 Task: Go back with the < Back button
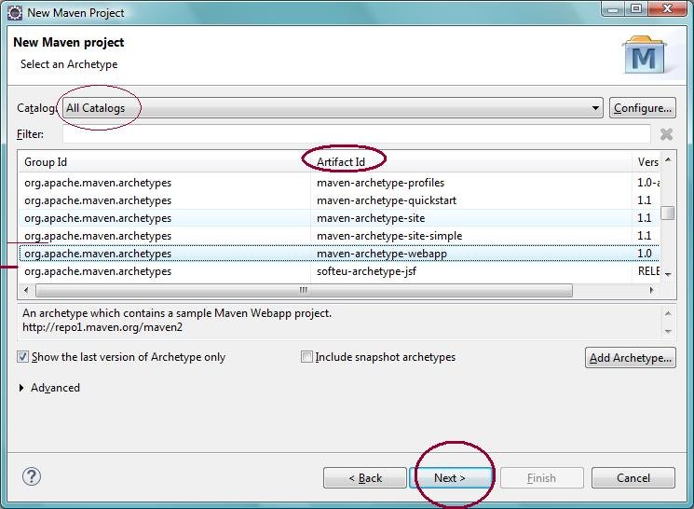[x=365, y=478]
